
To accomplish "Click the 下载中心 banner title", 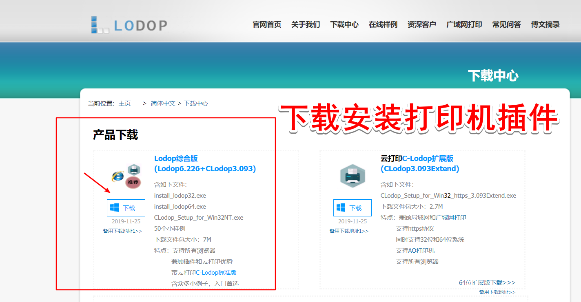I will click(493, 76).
